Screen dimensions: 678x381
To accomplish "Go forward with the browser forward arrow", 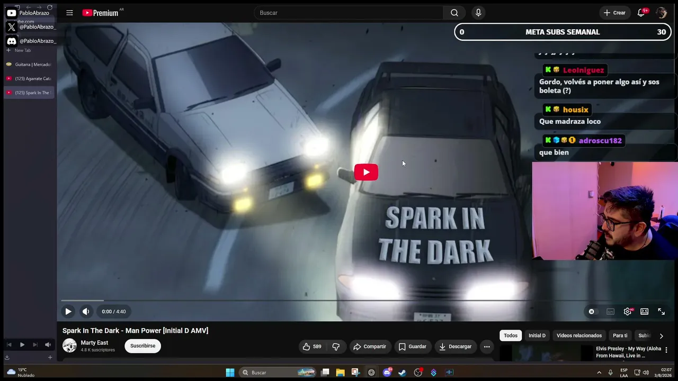I will point(39,7).
